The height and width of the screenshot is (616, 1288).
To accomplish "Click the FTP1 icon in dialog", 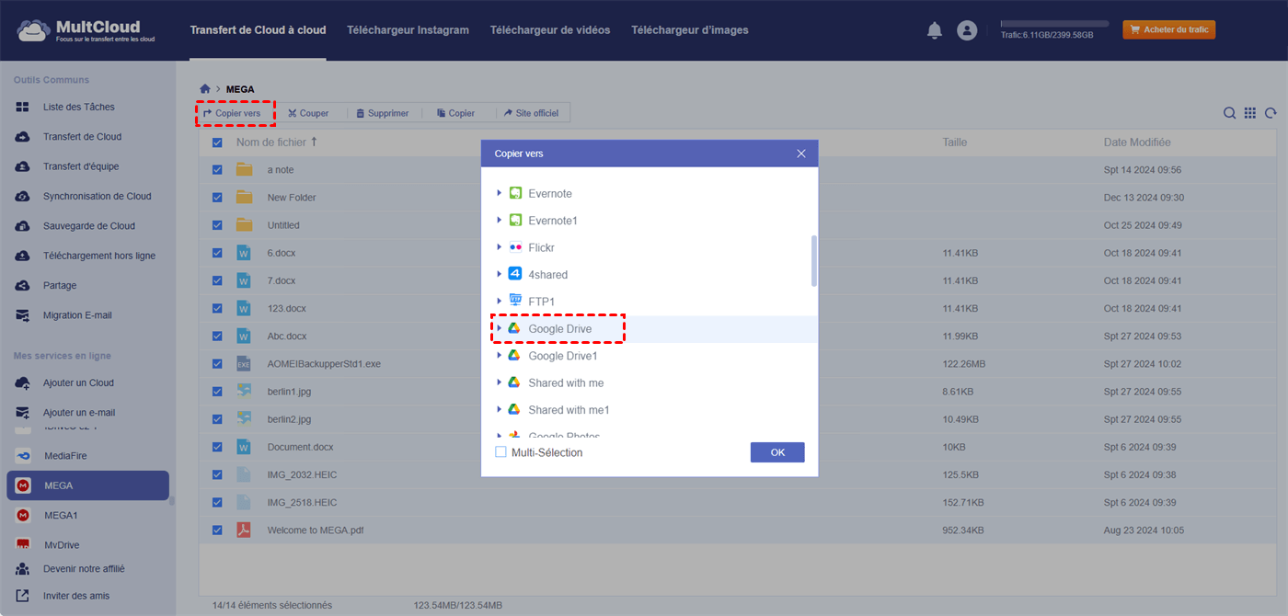I will tap(515, 301).
